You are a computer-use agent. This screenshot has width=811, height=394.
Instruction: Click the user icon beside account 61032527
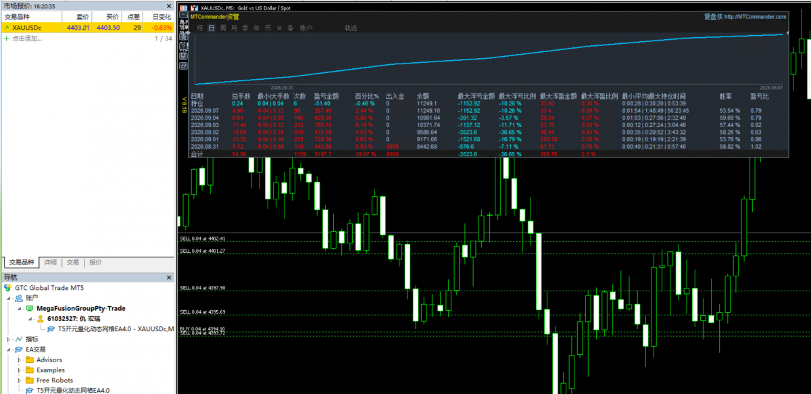pyautogui.click(x=41, y=318)
